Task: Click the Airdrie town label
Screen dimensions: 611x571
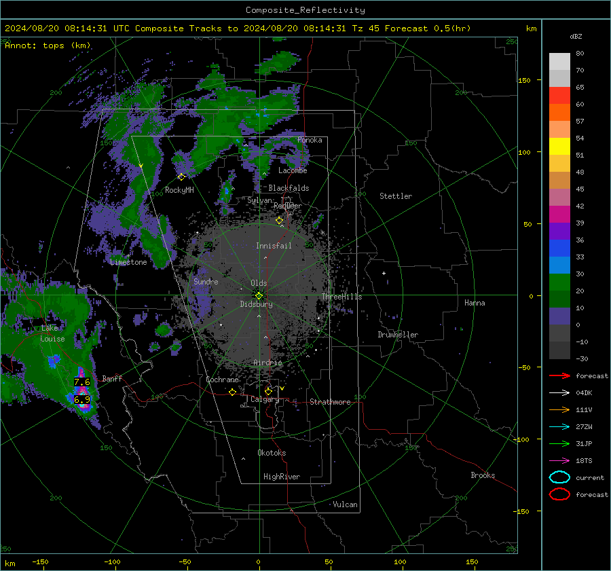Action: [x=267, y=363]
